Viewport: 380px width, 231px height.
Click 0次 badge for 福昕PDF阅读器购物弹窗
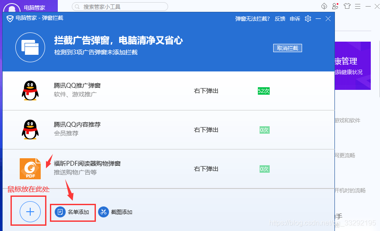tap(264, 169)
